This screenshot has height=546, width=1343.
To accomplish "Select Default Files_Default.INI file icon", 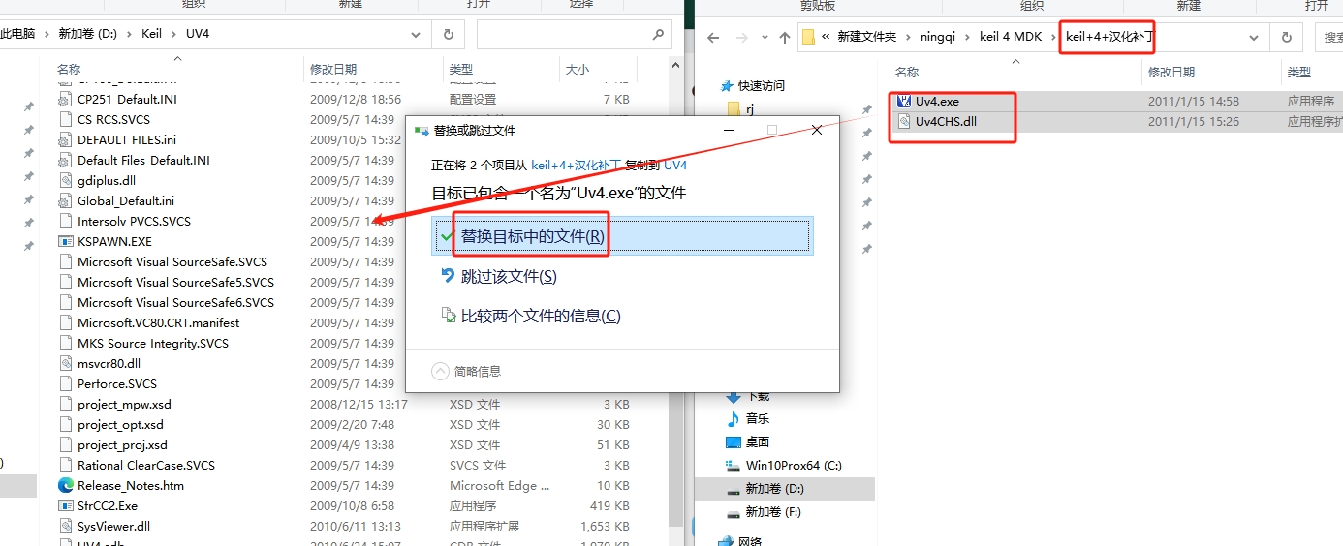I will coord(65,160).
